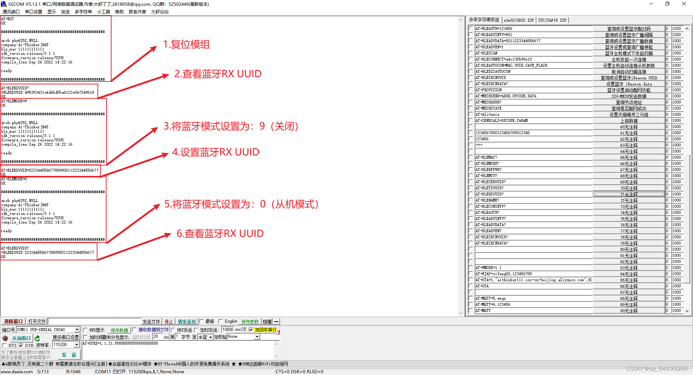
Task: Click the multi-string list scroll-down arrow
Action: tap(687, 311)
